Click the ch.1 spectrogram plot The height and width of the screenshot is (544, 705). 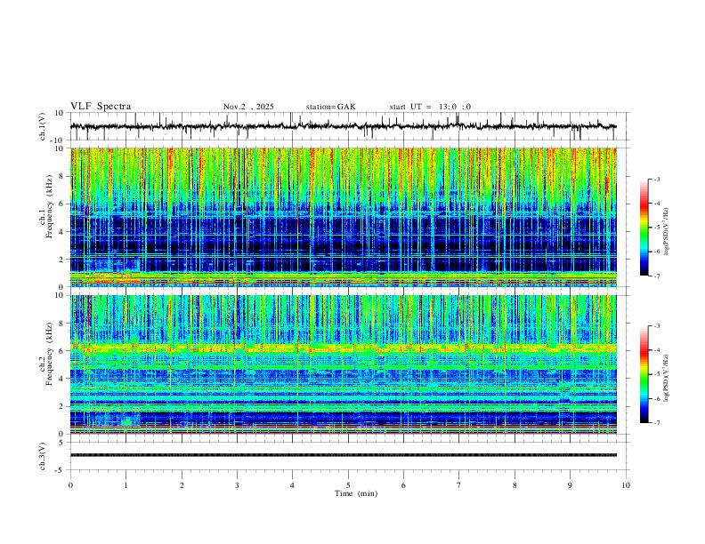(x=343, y=217)
